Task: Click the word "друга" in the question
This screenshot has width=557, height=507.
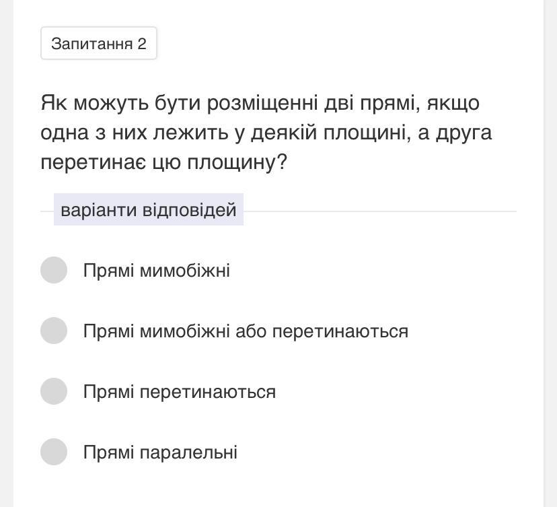Action: [x=463, y=133]
